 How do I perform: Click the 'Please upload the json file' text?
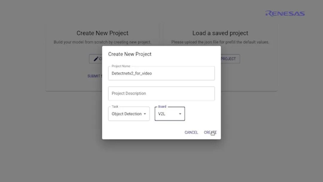pos(220,42)
